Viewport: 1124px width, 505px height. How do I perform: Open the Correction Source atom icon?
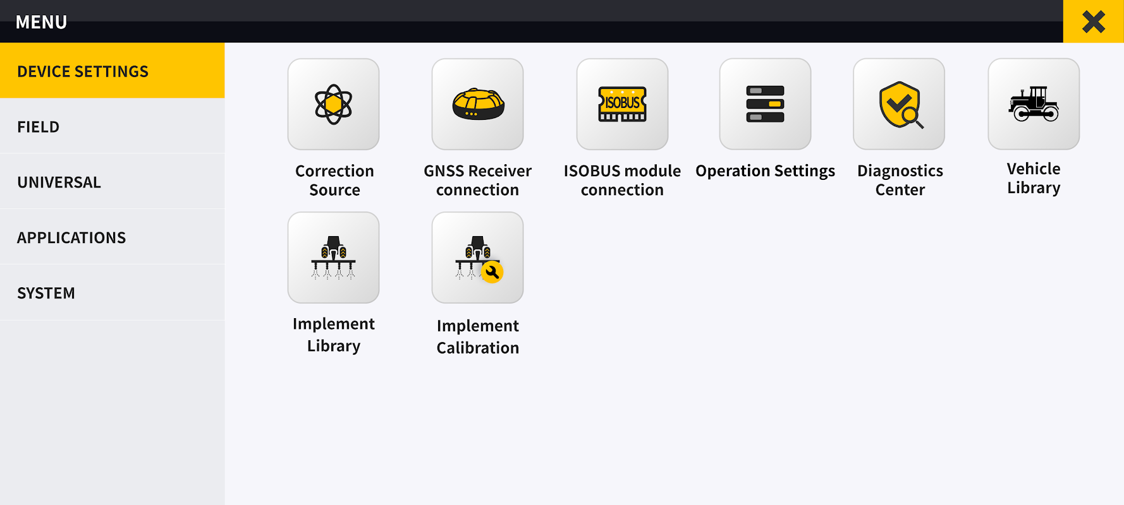(x=333, y=104)
